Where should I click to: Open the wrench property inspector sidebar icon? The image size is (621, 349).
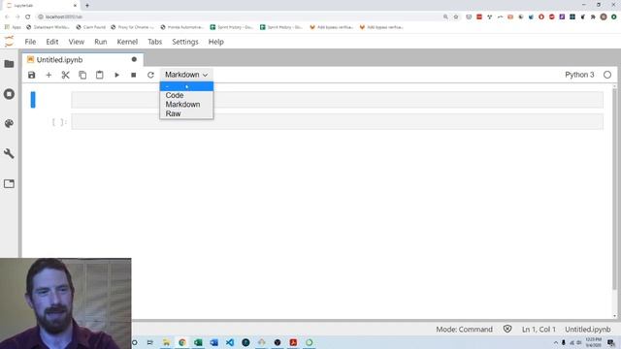9,153
